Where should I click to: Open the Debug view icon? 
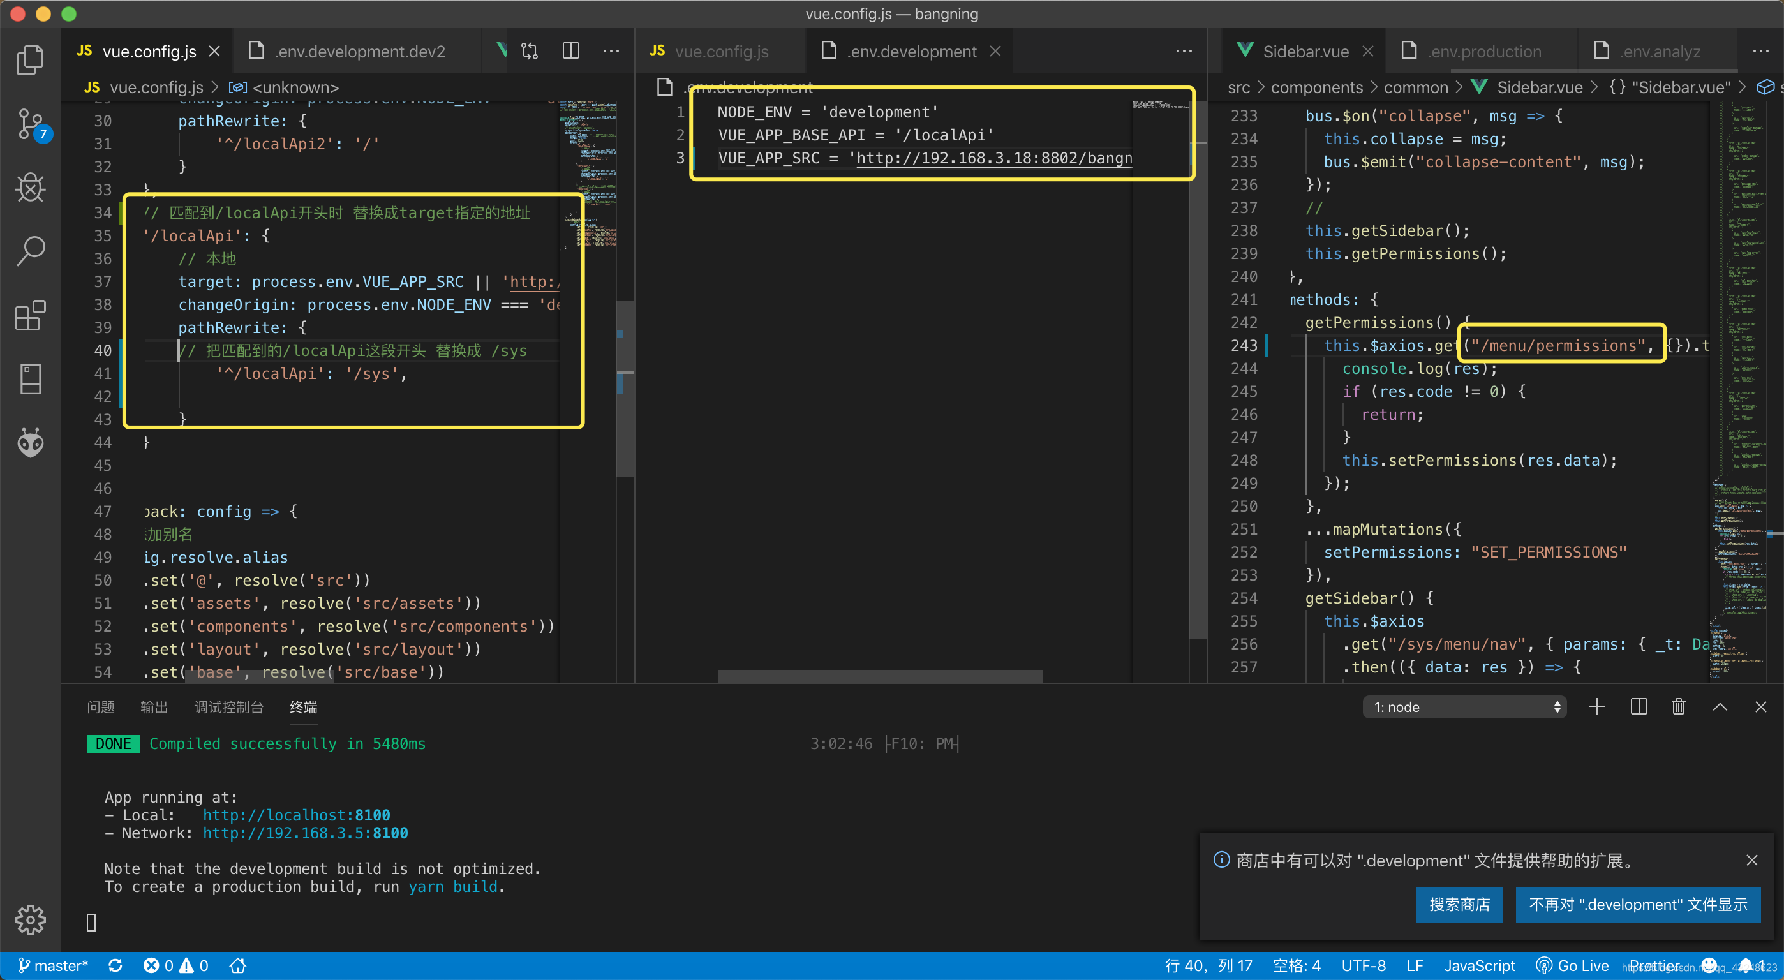tap(30, 188)
